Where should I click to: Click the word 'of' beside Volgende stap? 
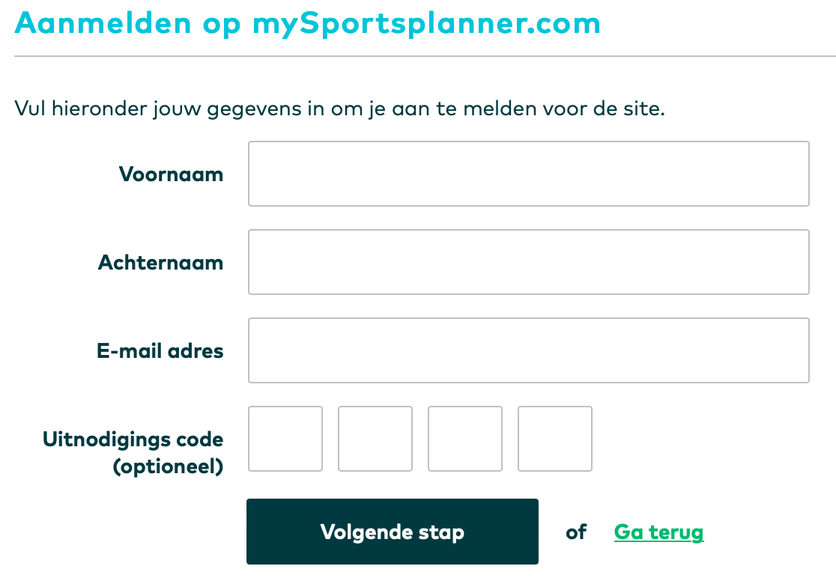576,532
